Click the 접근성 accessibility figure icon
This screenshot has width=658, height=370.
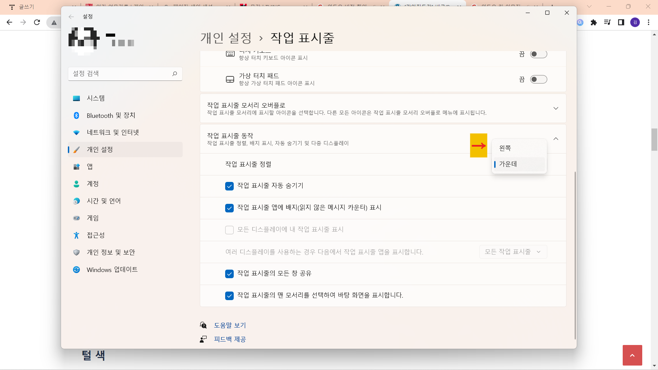coord(76,235)
